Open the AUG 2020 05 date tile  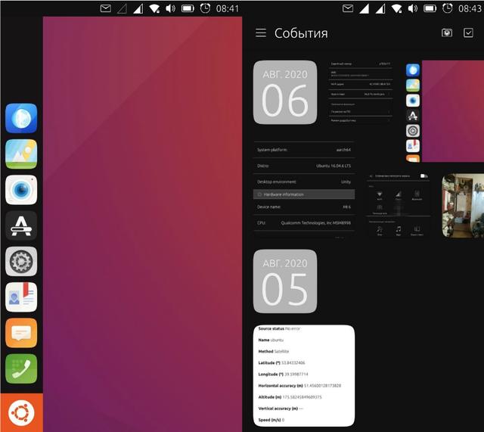285,281
